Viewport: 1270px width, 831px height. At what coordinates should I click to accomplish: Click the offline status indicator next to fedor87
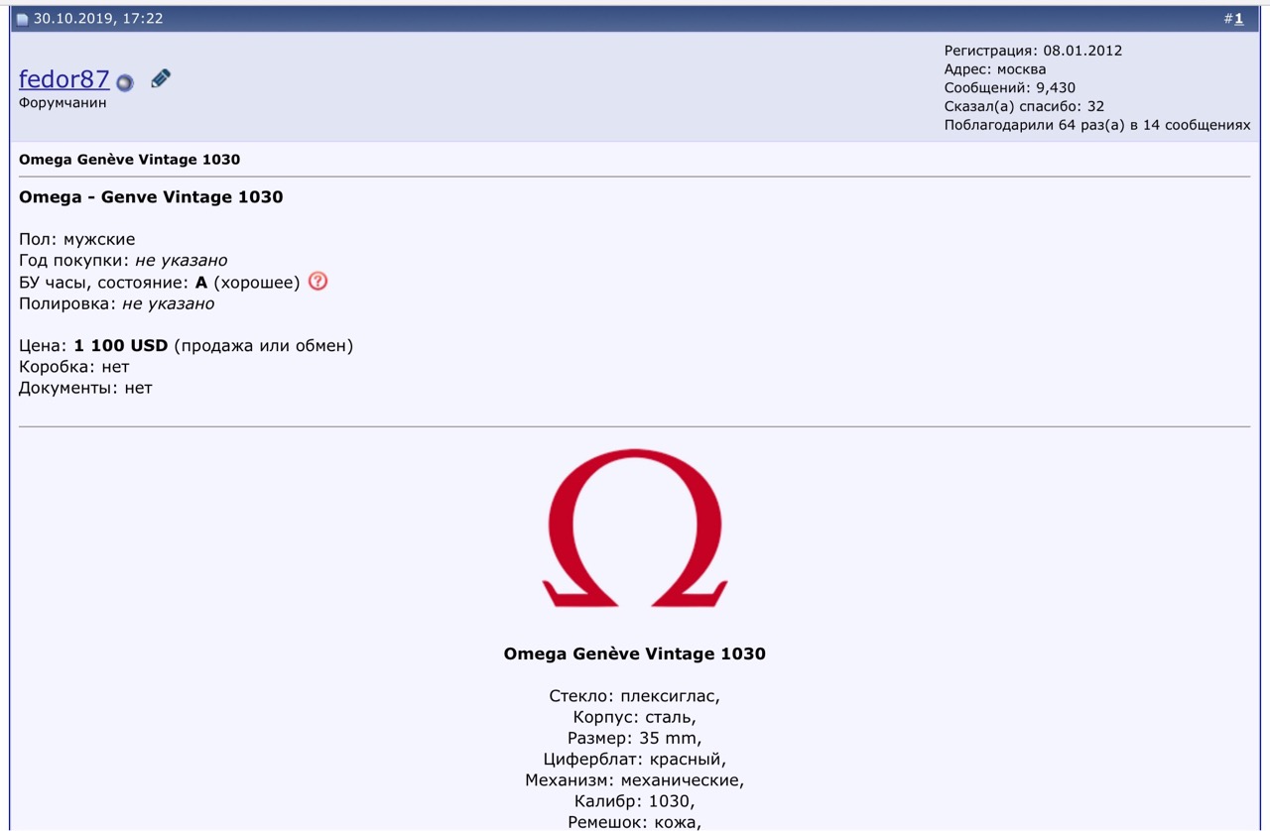click(125, 83)
